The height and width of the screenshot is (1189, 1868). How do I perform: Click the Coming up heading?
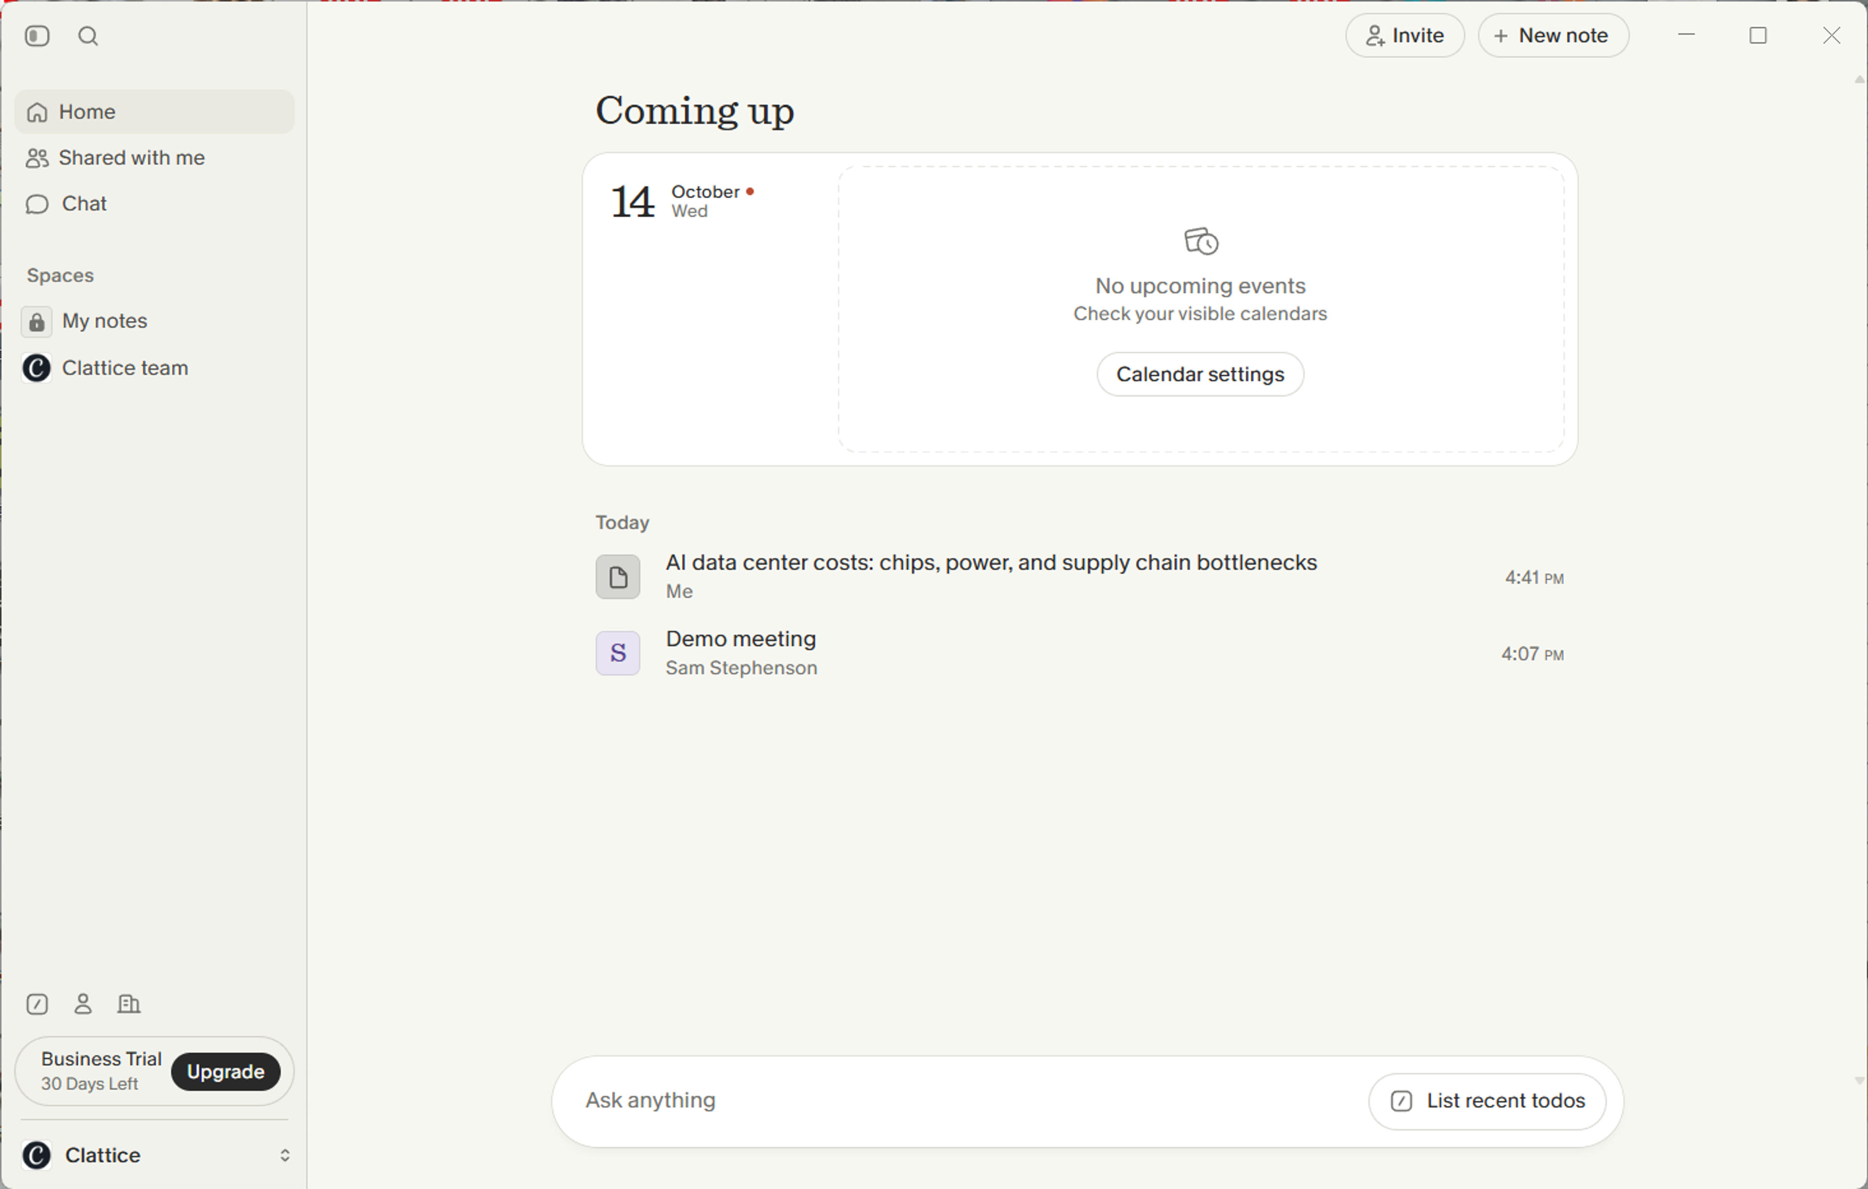(694, 111)
